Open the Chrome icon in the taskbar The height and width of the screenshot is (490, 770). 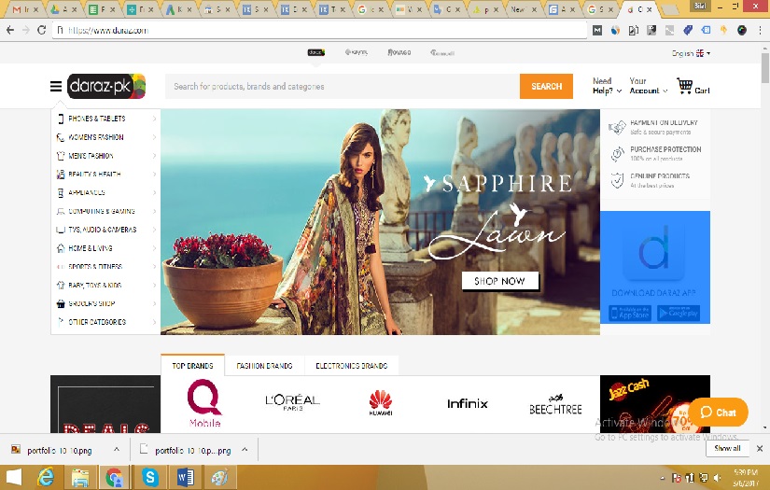[115, 477]
